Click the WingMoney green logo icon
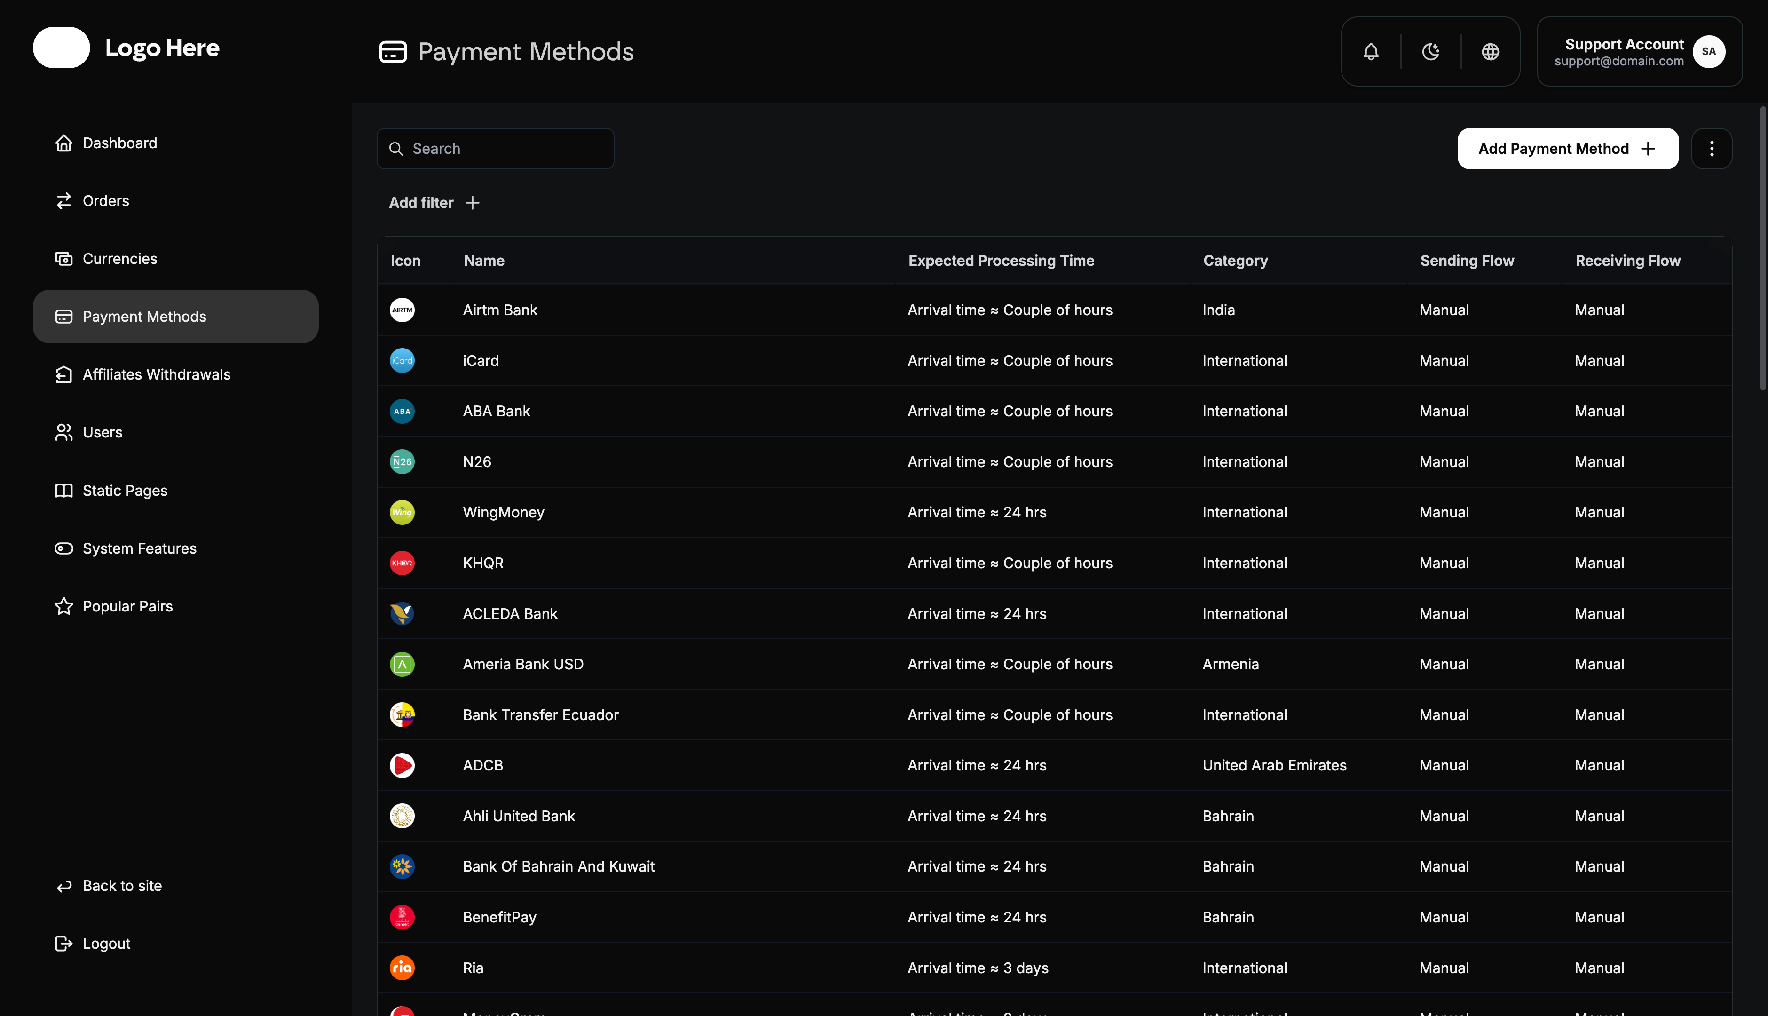The width and height of the screenshot is (1768, 1016). (x=403, y=511)
